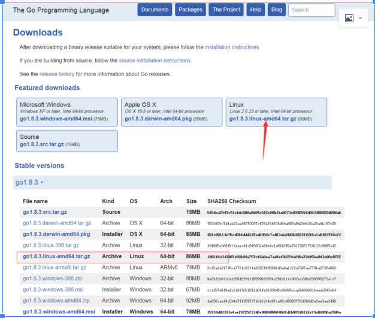
Task: Download featured go1.8.3.linux-amd64.tar.gz for Linux
Action: 262,119
